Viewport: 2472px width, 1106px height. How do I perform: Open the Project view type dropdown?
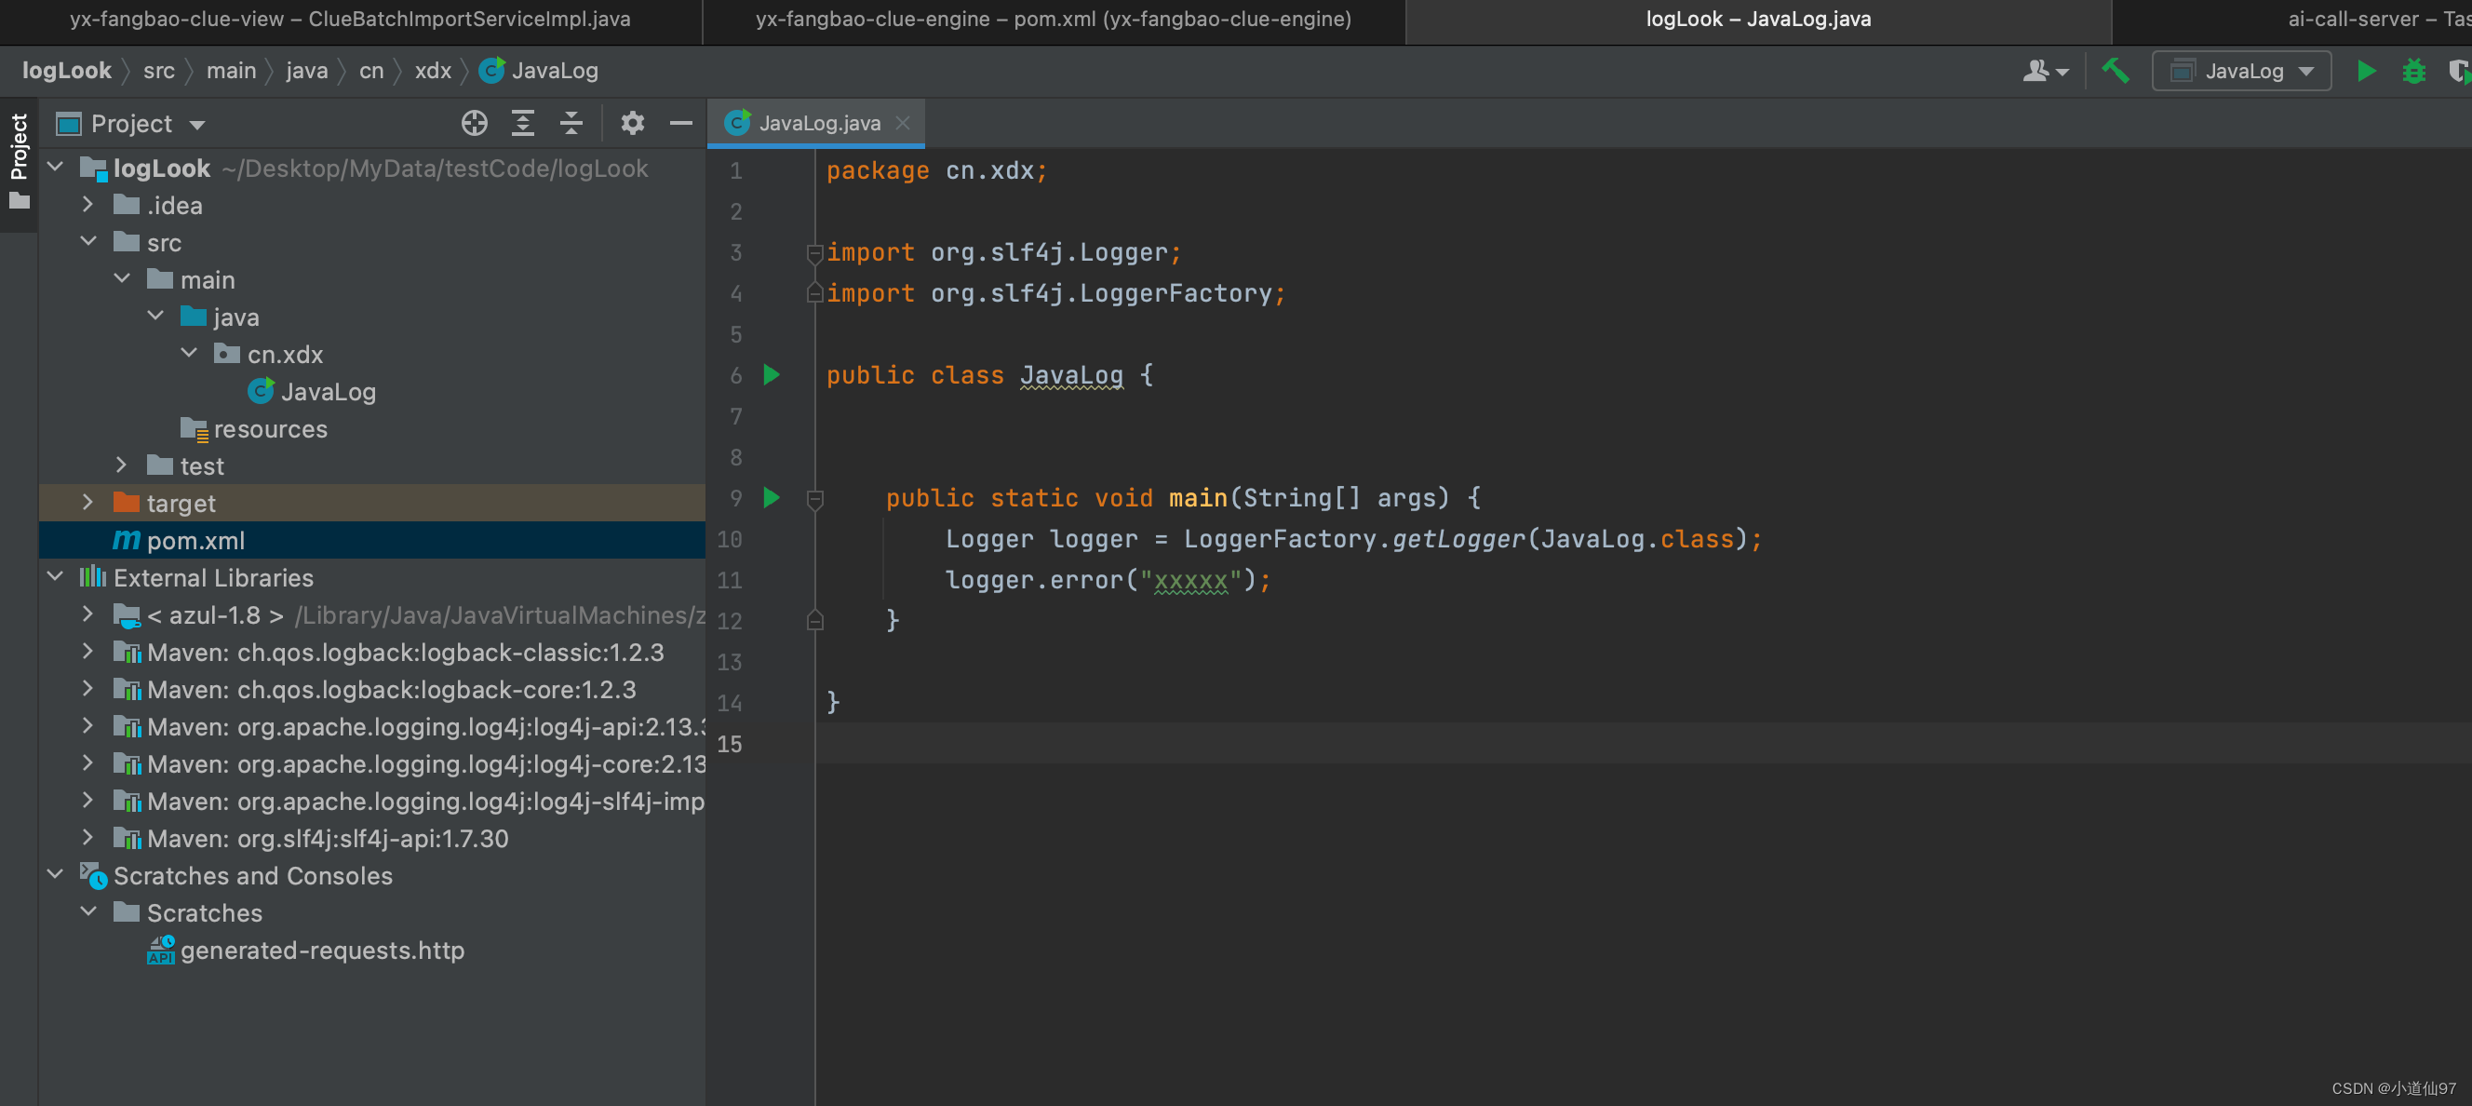click(197, 125)
